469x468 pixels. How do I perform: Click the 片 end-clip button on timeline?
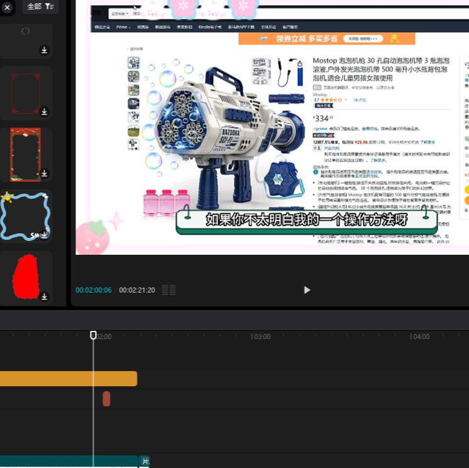pos(145,462)
